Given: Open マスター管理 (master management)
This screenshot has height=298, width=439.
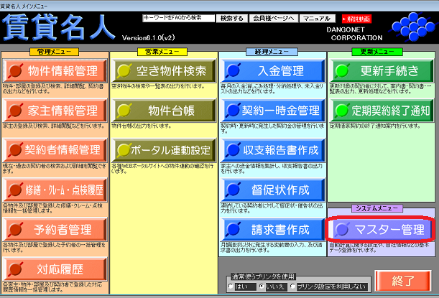Looking at the screenshot, I should tap(380, 229).
